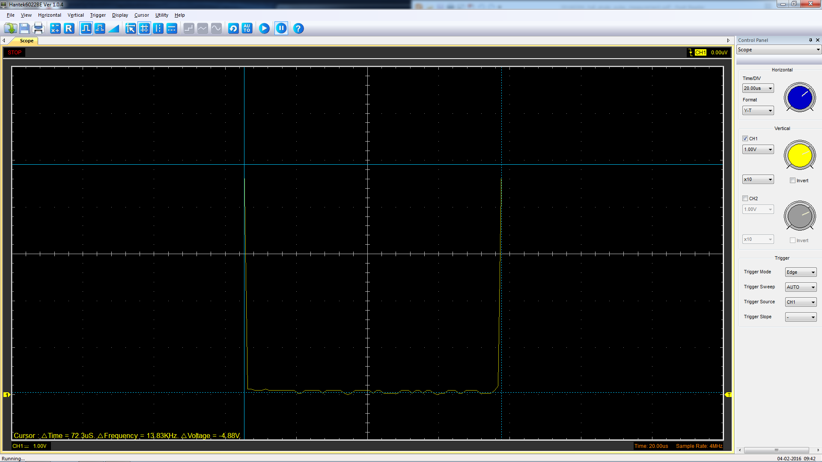Open the Help toolbar icon

coord(298,28)
